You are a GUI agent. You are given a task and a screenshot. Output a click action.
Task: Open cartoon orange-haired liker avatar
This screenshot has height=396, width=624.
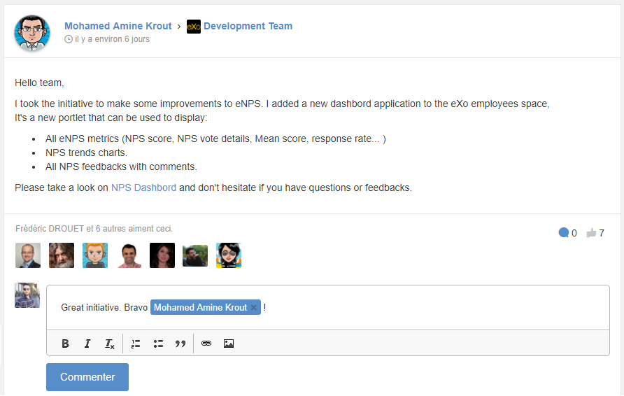95,255
